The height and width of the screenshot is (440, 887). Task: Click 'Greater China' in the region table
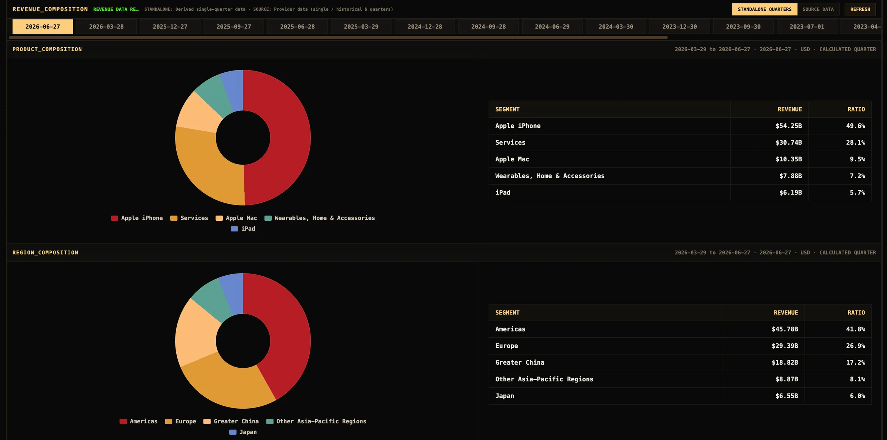click(520, 362)
